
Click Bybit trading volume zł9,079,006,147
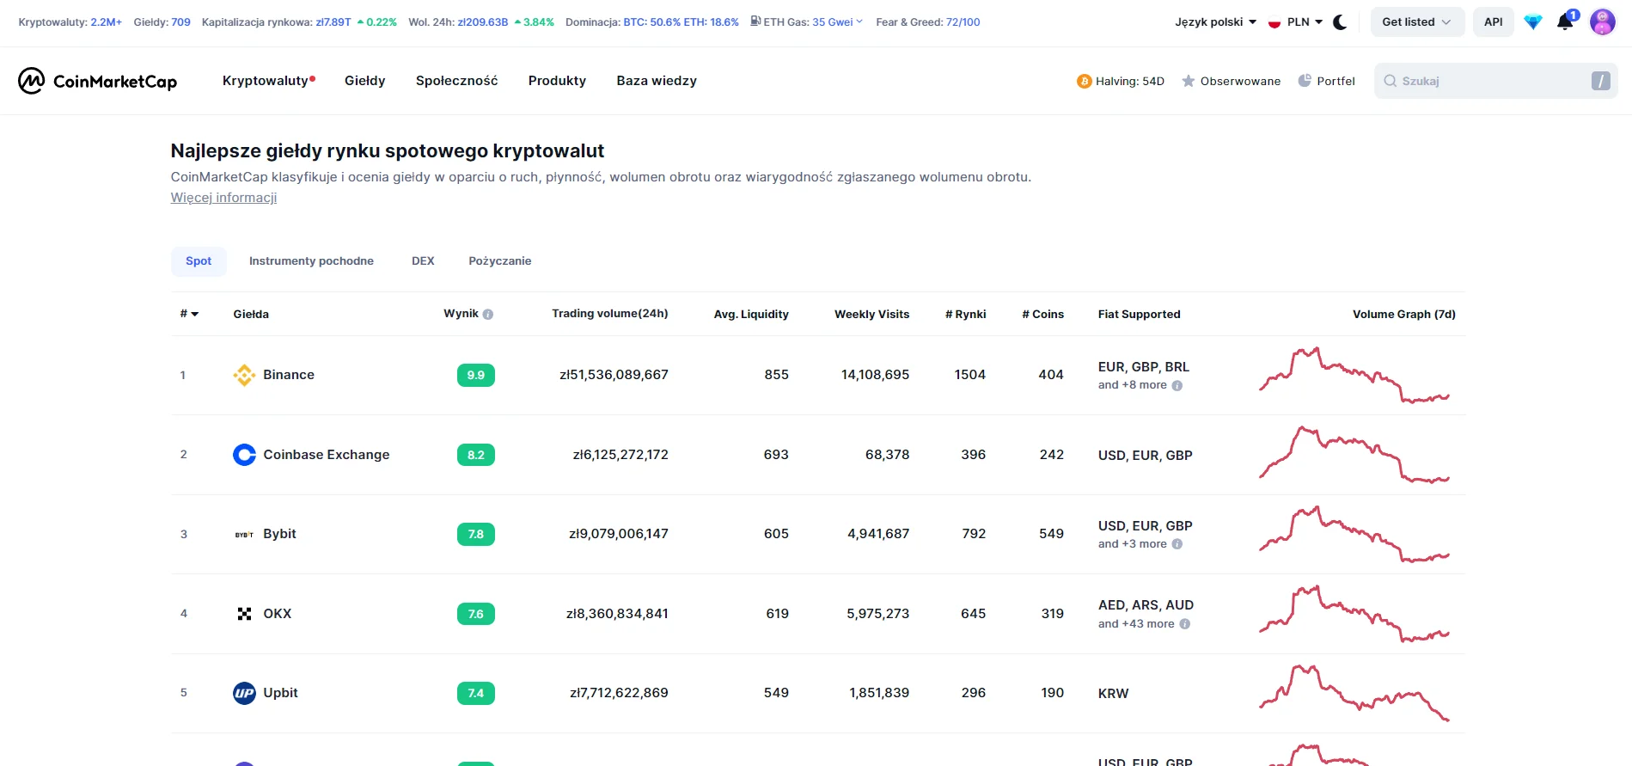[x=619, y=534]
